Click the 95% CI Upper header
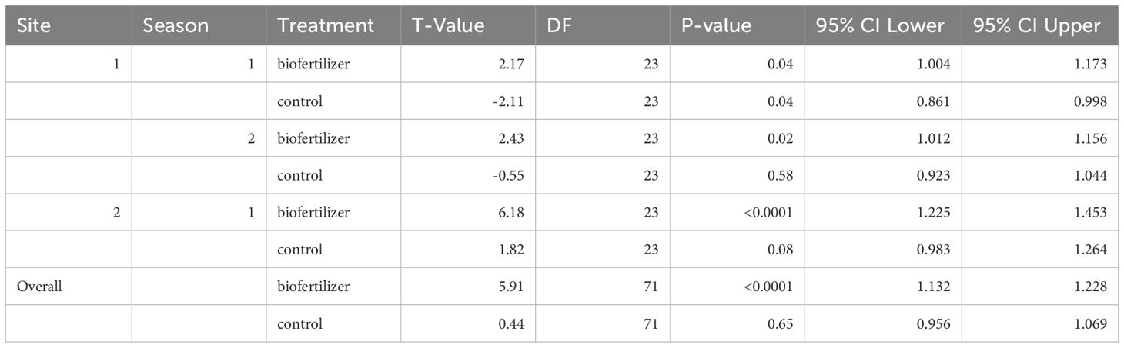Image resolution: width=1124 pixels, height=348 pixels. pyautogui.click(x=1036, y=25)
